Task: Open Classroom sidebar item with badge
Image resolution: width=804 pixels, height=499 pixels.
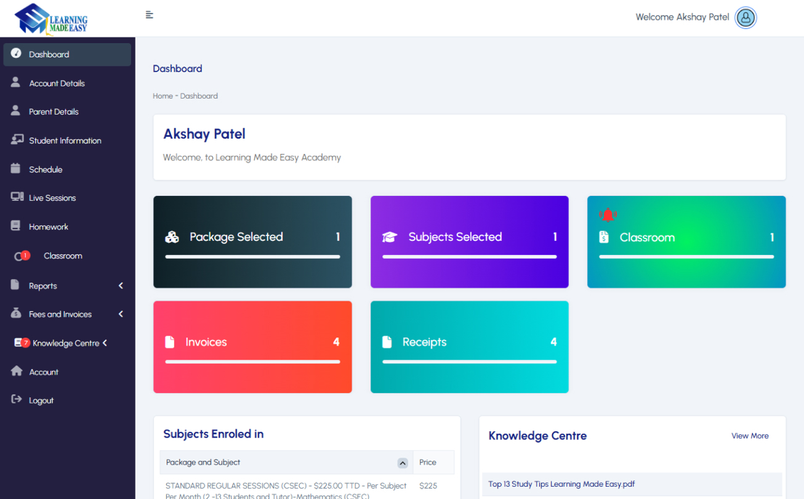Action: click(x=62, y=256)
